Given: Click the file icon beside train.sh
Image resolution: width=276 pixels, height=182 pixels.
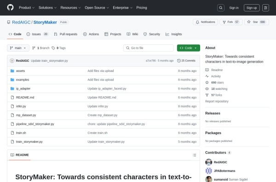Looking at the screenshot, I should [x=12, y=133].
